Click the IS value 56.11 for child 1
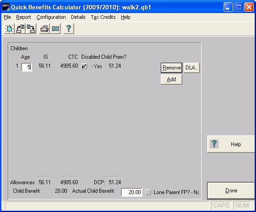The image size is (256, 212). [44, 66]
